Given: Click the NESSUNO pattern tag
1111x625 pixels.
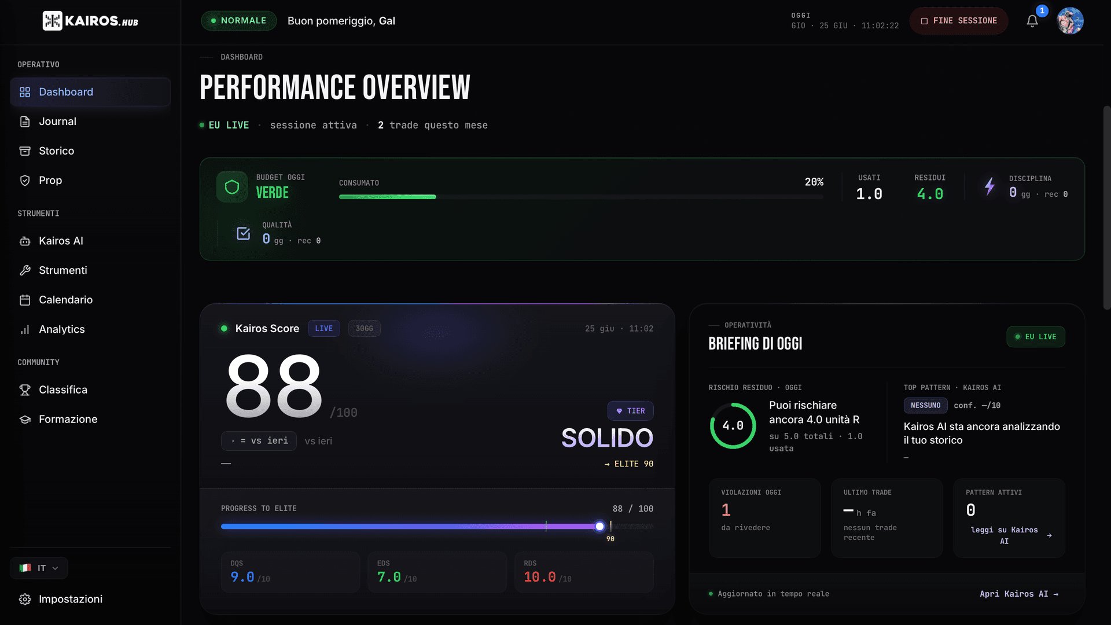Looking at the screenshot, I should pos(926,406).
